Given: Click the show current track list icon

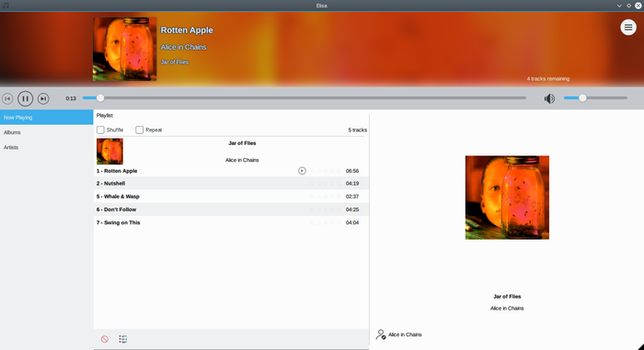Looking at the screenshot, I should [122, 339].
